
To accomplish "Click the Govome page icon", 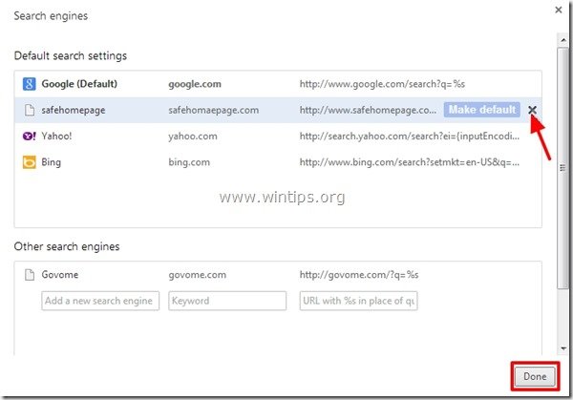I will pos(29,275).
